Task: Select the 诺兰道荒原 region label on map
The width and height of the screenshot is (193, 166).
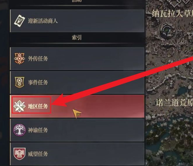Action: click(174, 103)
